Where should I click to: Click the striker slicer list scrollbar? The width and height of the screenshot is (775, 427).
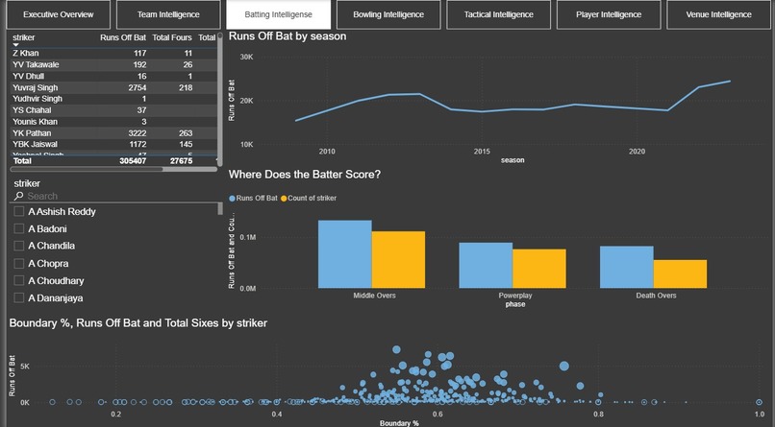click(x=220, y=209)
